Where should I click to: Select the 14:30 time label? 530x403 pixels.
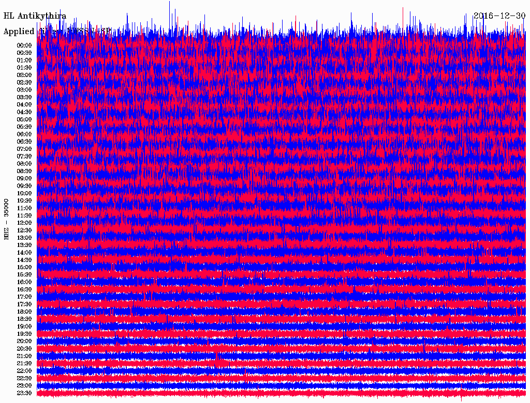[24, 260]
